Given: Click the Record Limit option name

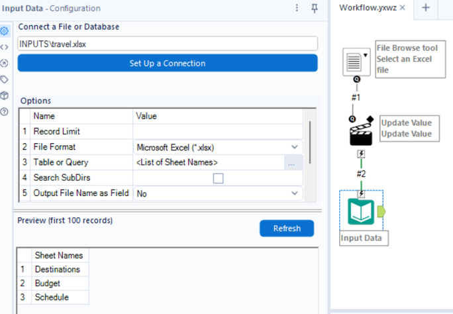Looking at the screenshot, I should tap(57, 131).
